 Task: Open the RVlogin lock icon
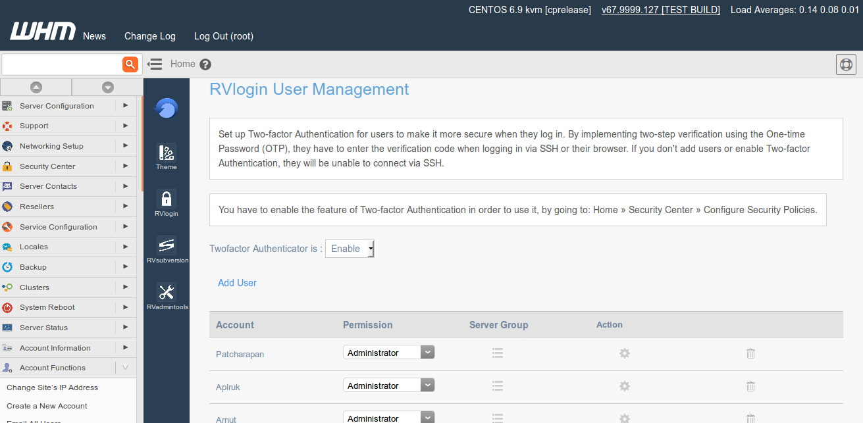point(167,199)
